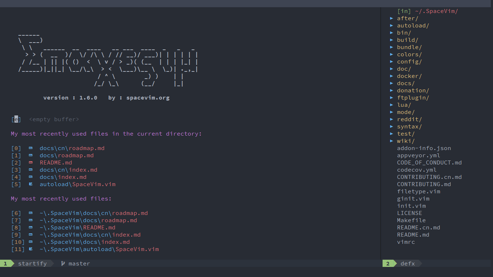Click the markdown icon beside docs\index.md

[x=31, y=177]
